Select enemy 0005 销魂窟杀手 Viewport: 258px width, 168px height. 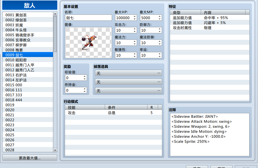click(28, 35)
